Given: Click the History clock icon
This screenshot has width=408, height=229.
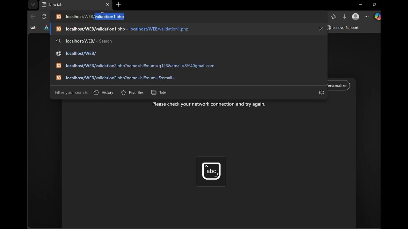Looking at the screenshot, I should pos(96,93).
